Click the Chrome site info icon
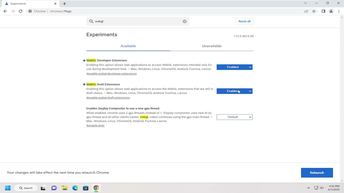The image size is (344, 193). pos(30,11)
